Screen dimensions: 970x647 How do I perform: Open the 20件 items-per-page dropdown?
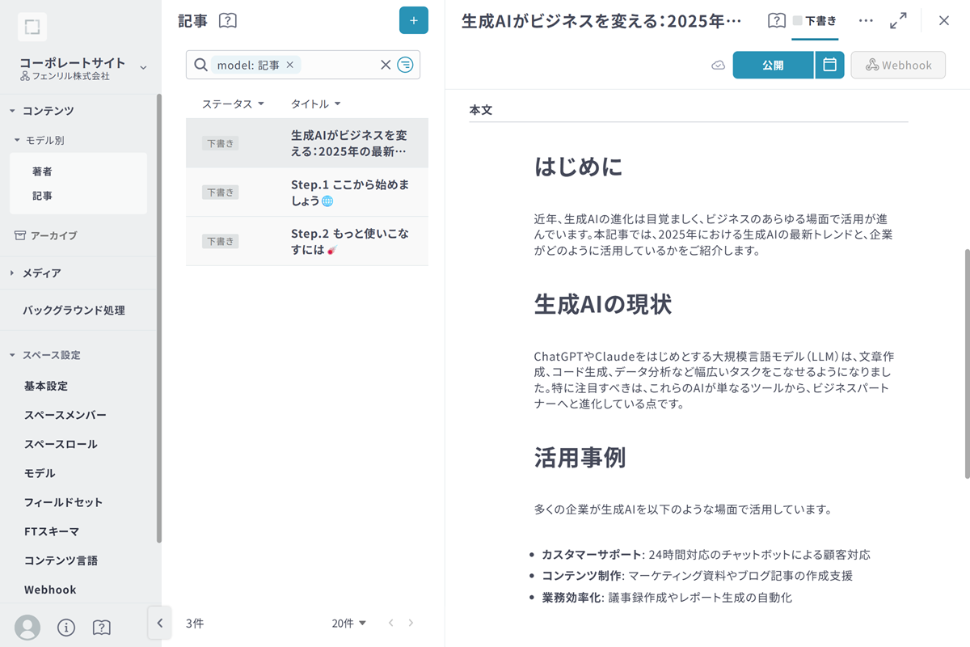[349, 623]
